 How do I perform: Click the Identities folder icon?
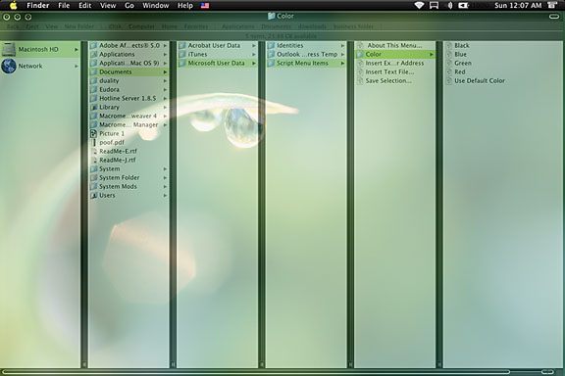coord(271,46)
